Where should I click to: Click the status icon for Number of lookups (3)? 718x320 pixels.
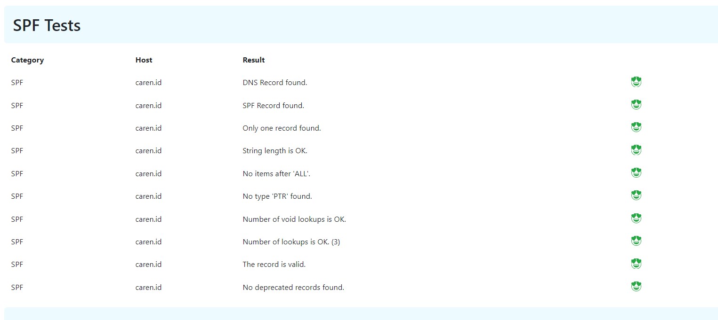(x=636, y=241)
